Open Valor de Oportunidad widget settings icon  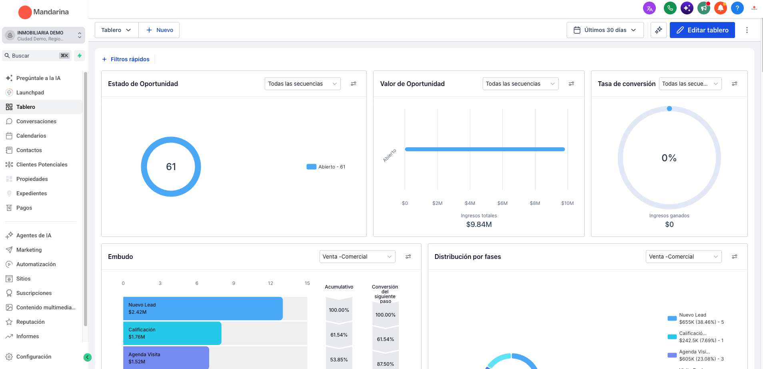[571, 84]
